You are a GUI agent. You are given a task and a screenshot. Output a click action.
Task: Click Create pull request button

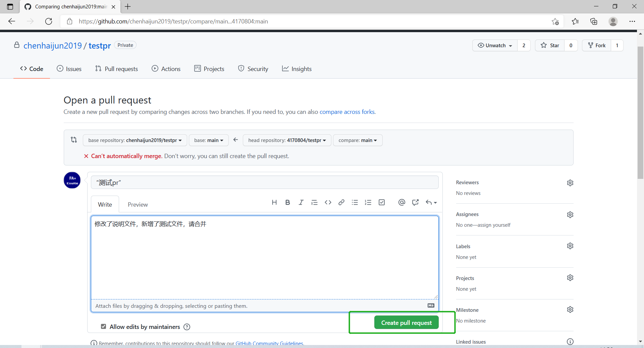(x=406, y=323)
